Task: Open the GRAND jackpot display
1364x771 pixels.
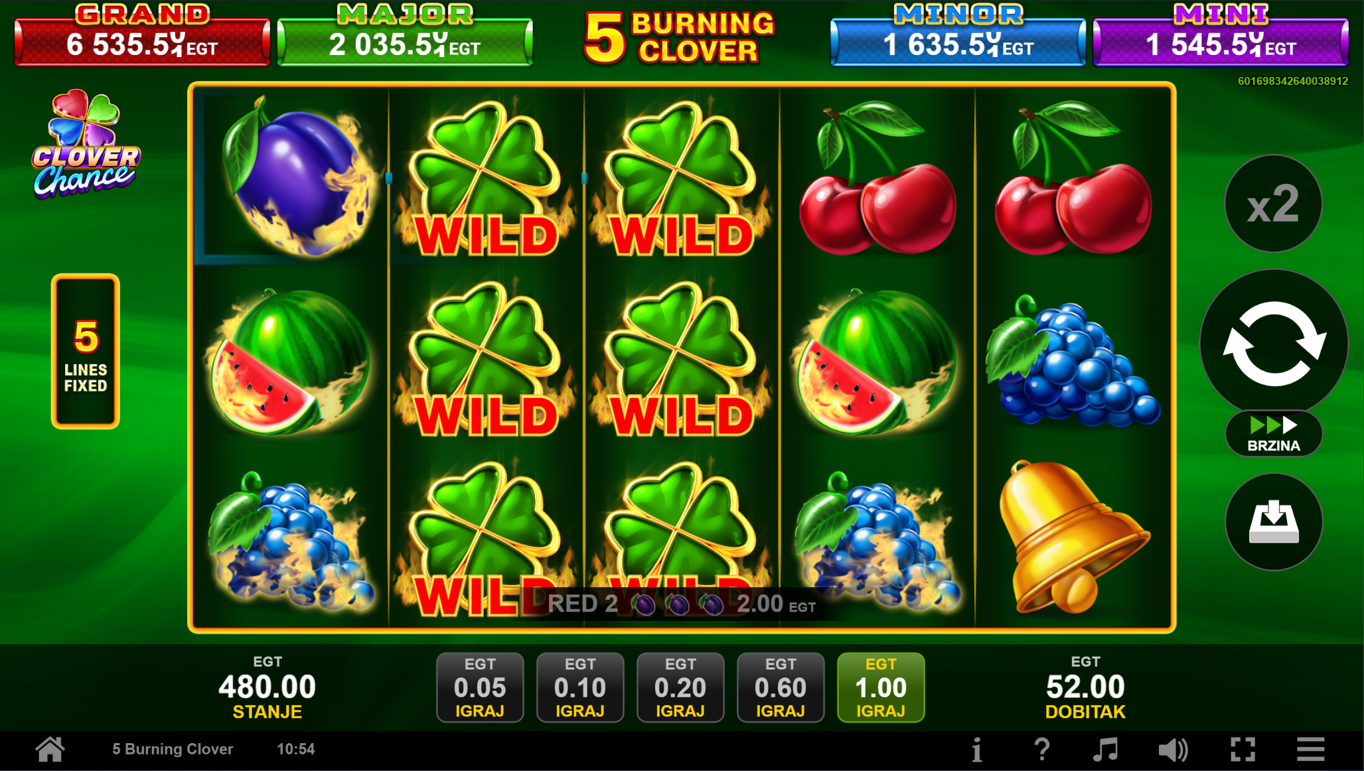Action: point(142,35)
